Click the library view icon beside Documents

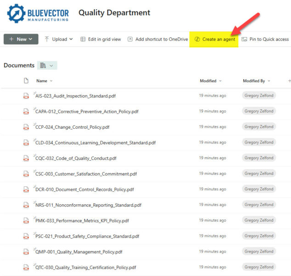(x=43, y=65)
